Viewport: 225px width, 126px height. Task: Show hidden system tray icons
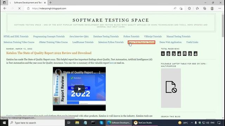pos(192,123)
